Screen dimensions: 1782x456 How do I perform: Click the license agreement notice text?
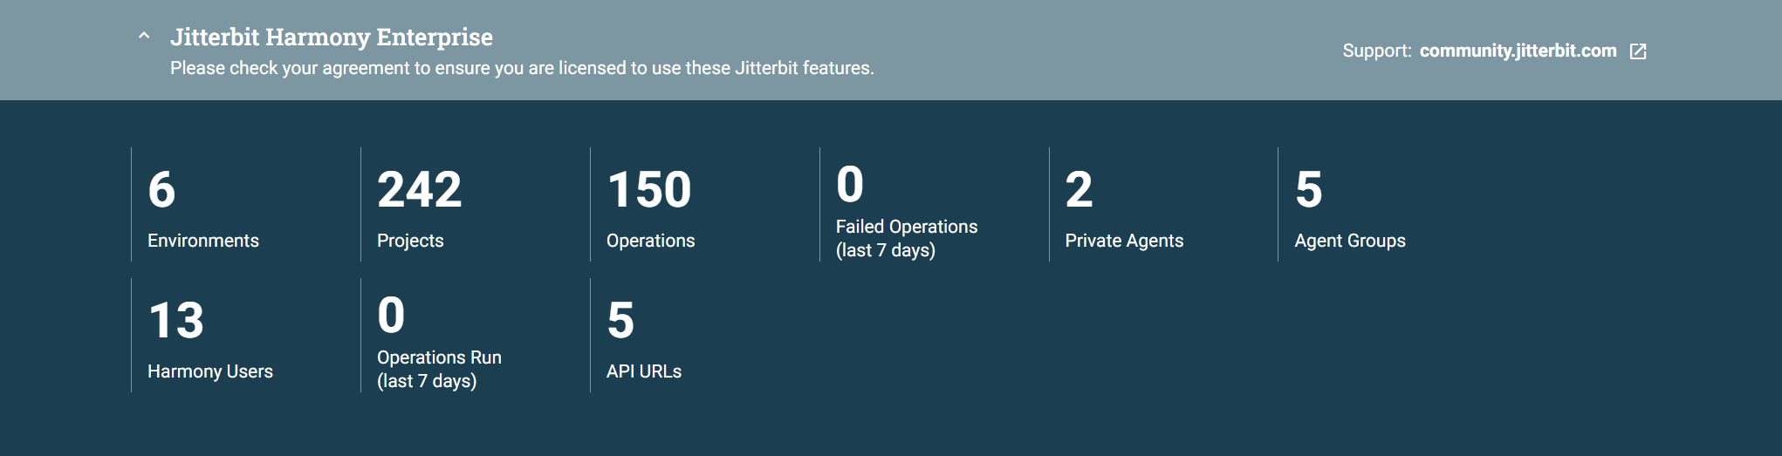[x=522, y=68]
